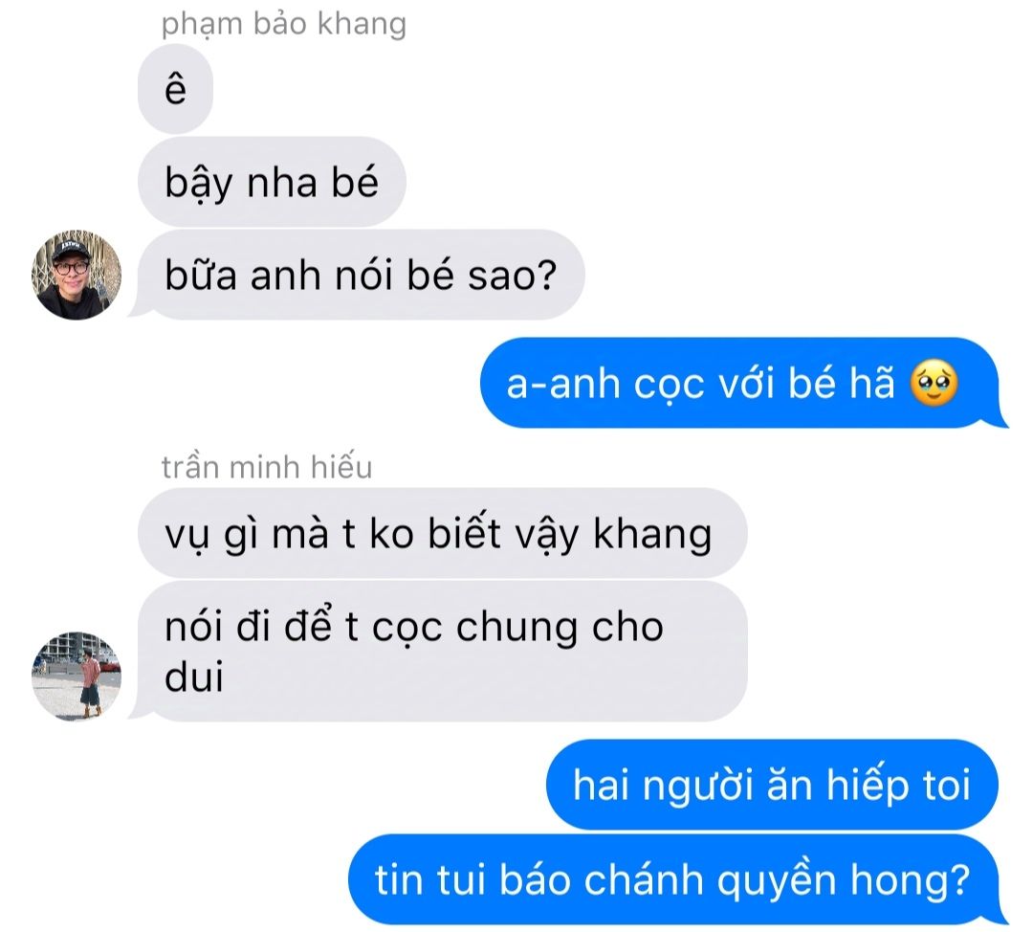Click the word 'dui' on the second line
The height and width of the screenshot is (932, 1033).
[193, 677]
